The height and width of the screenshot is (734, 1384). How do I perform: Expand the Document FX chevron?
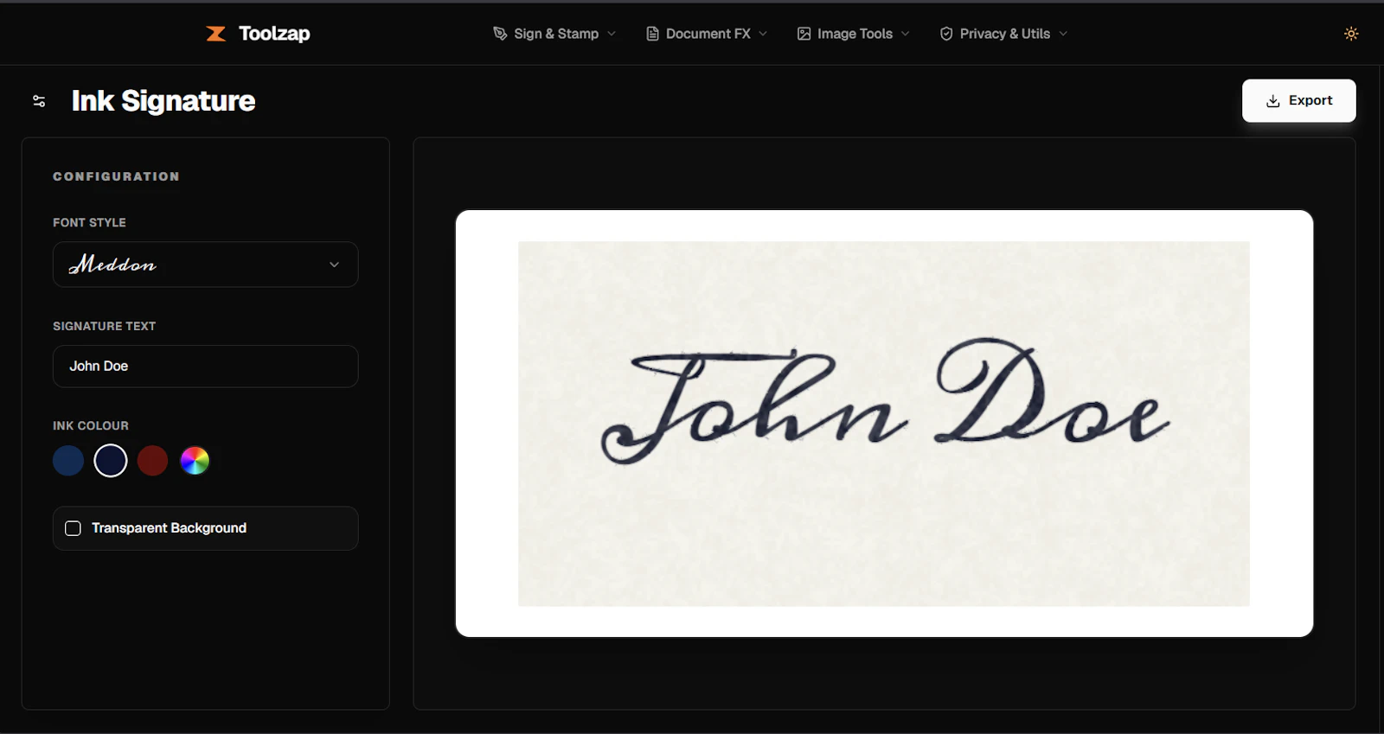pyautogui.click(x=763, y=34)
